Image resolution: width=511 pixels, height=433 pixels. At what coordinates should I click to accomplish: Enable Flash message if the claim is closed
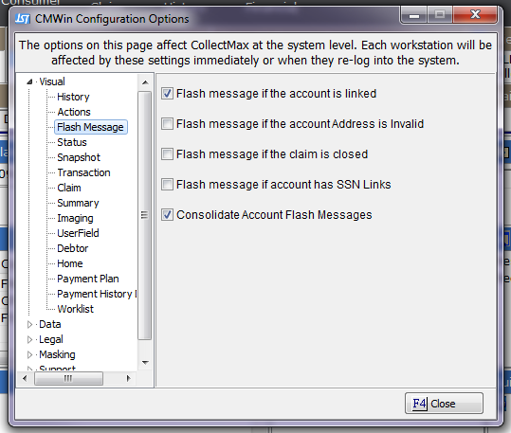(x=167, y=154)
